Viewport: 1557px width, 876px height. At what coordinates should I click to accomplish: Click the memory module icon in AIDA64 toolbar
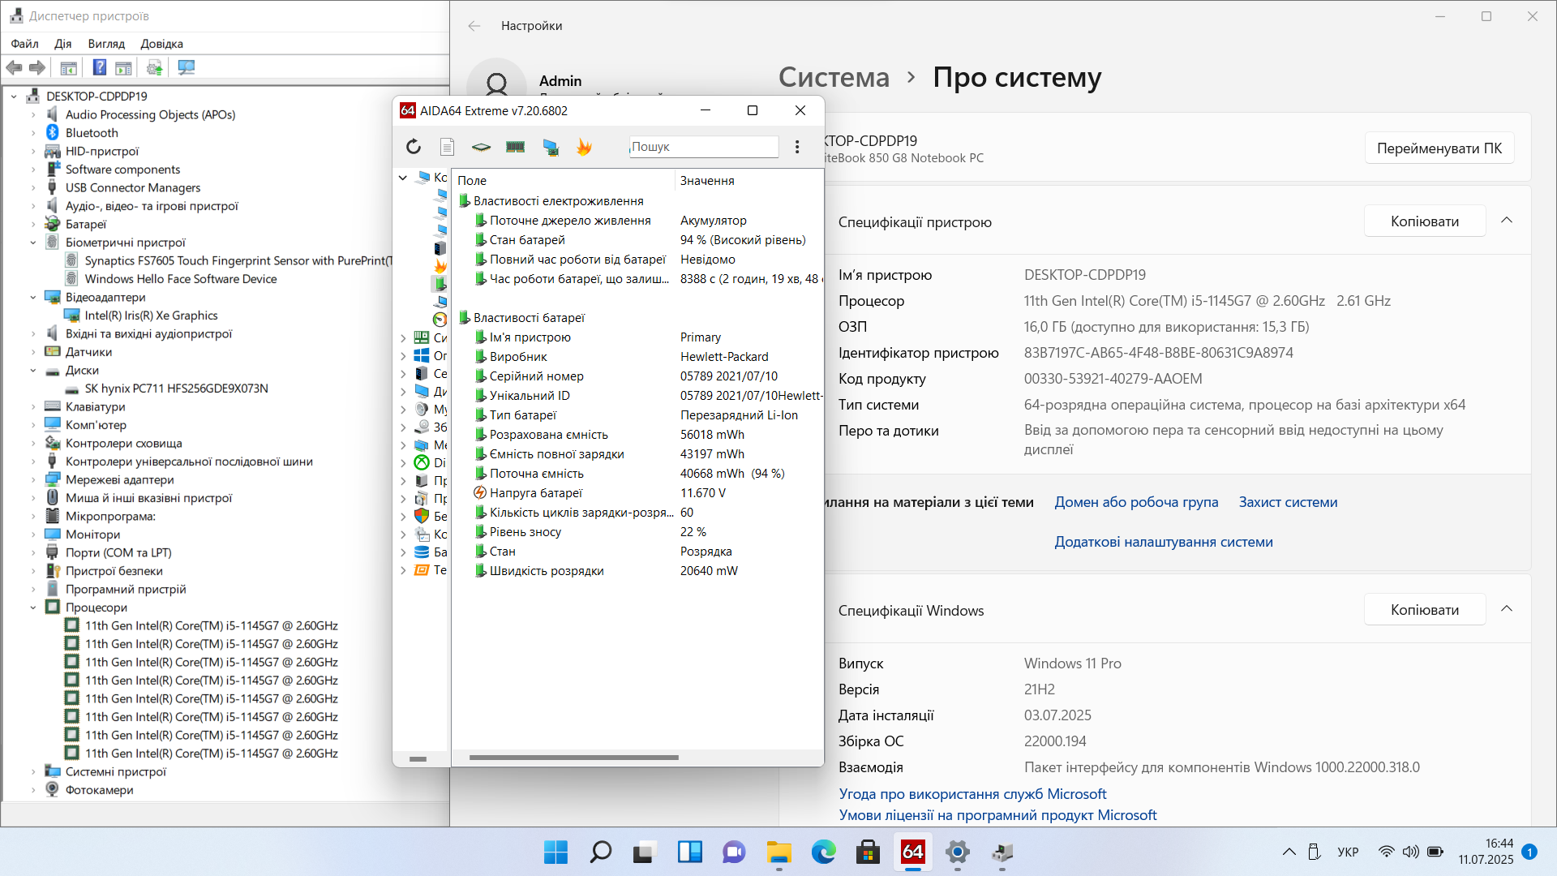tap(515, 147)
